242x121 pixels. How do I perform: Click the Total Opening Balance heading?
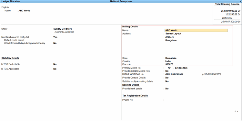click(227, 4)
